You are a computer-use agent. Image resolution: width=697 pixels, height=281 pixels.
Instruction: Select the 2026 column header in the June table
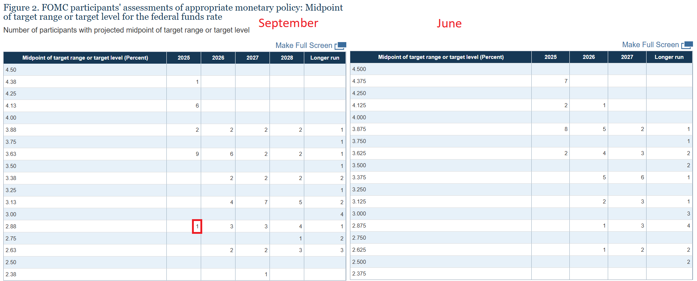(589, 57)
